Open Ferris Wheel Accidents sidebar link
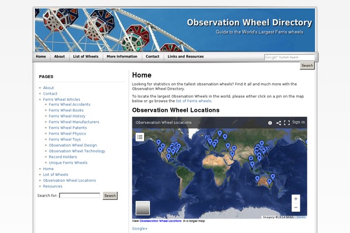The image size is (350, 233). click(69, 104)
